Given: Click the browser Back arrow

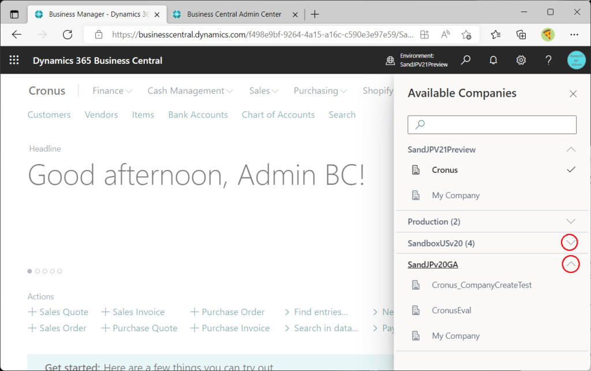Looking at the screenshot, I should click(x=17, y=35).
